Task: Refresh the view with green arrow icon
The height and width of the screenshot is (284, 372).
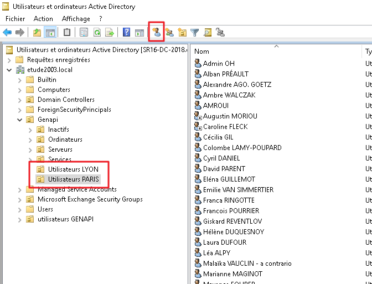Action: (x=97, y=32)
